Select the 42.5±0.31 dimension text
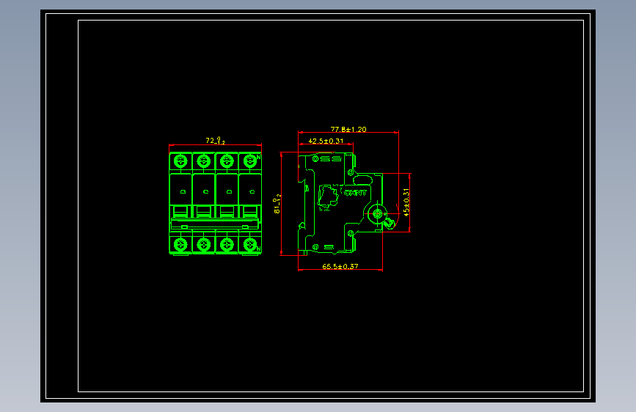 pyautogui.click(x=326, y=141)
